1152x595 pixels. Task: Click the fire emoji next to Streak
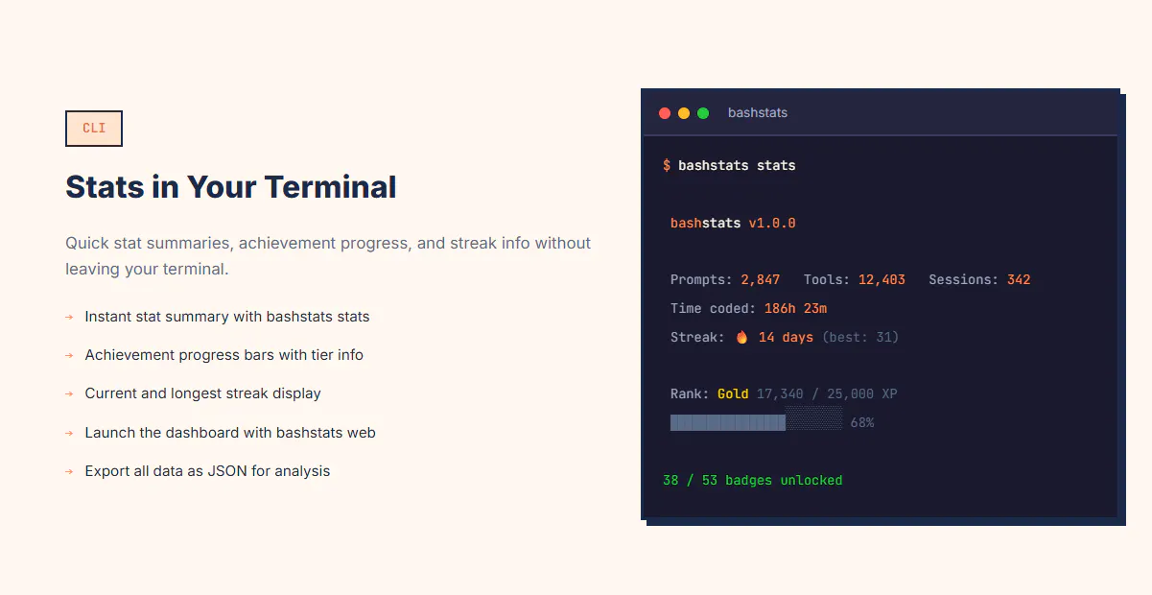[x=741, y=337]
